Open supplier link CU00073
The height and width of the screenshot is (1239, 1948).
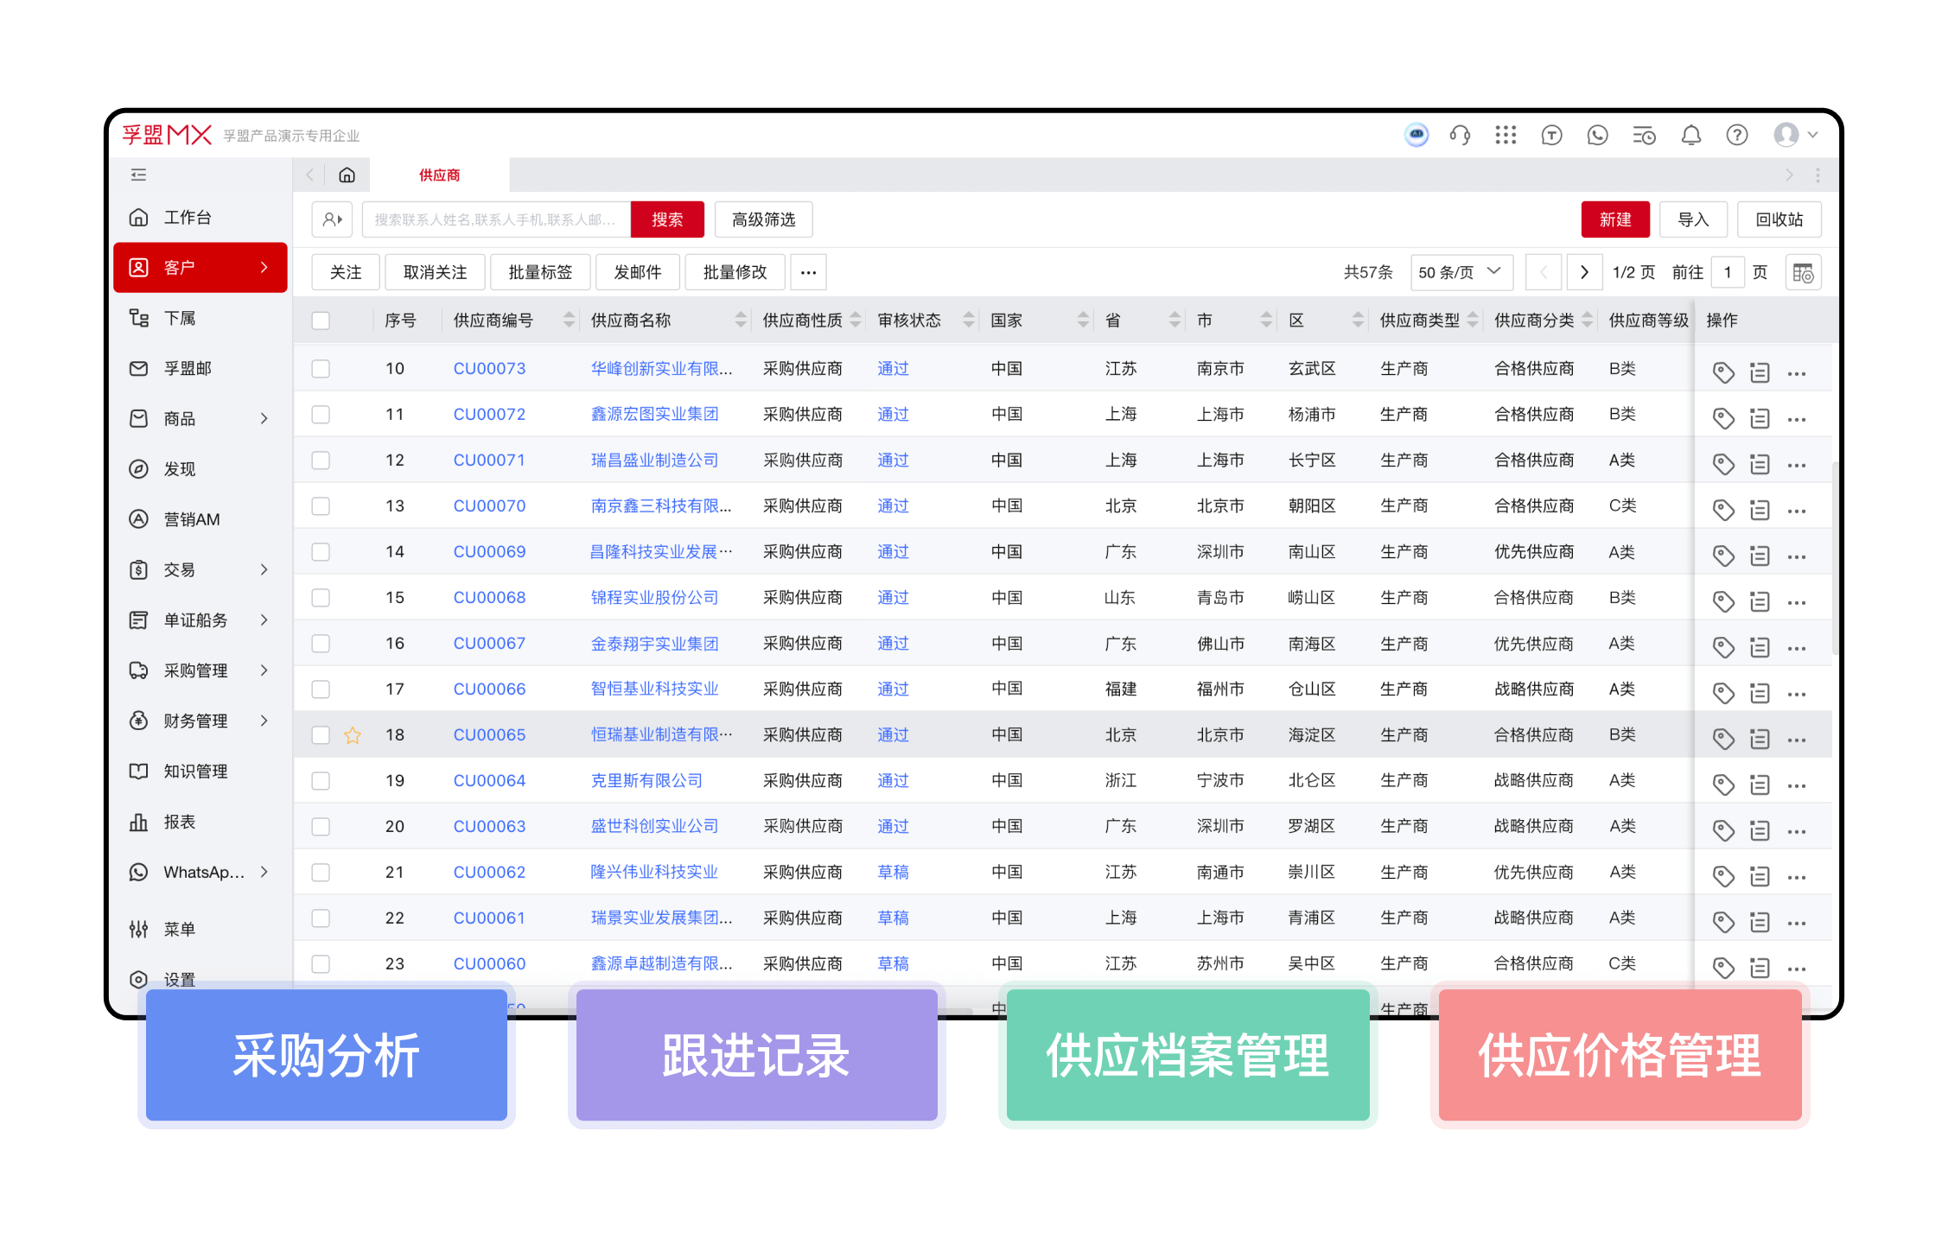coord(489,367)
